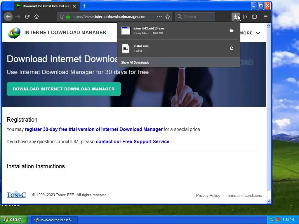The image size is (299, 224).
Task: Open the Terms and conditions footer link
Action: 244,196
